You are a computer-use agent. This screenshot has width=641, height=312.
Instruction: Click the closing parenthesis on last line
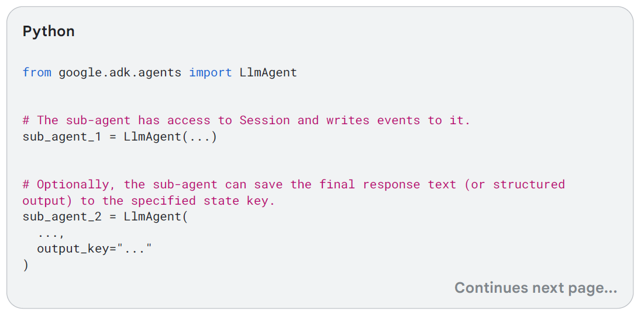click(26, 265)
